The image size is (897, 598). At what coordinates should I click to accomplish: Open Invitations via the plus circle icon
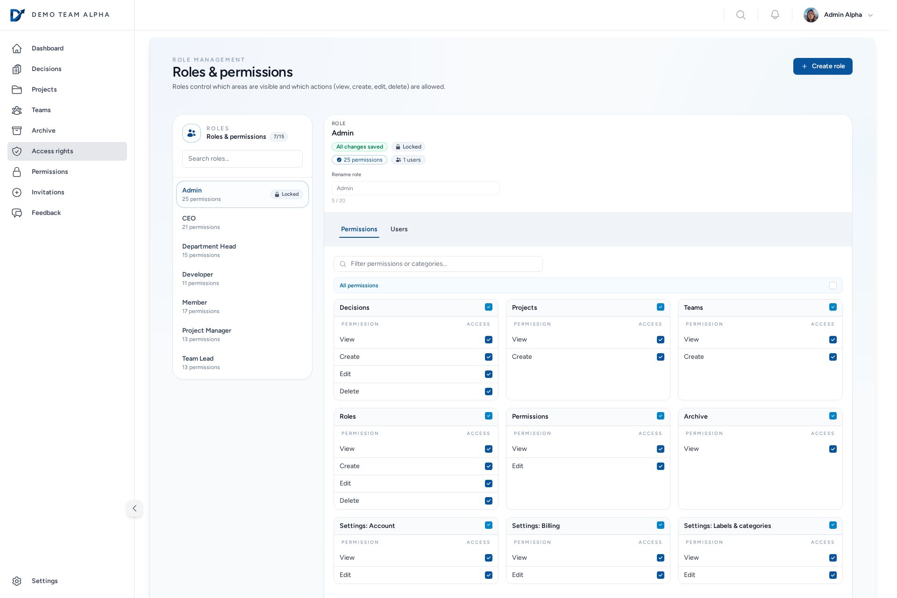click(17, 192)
